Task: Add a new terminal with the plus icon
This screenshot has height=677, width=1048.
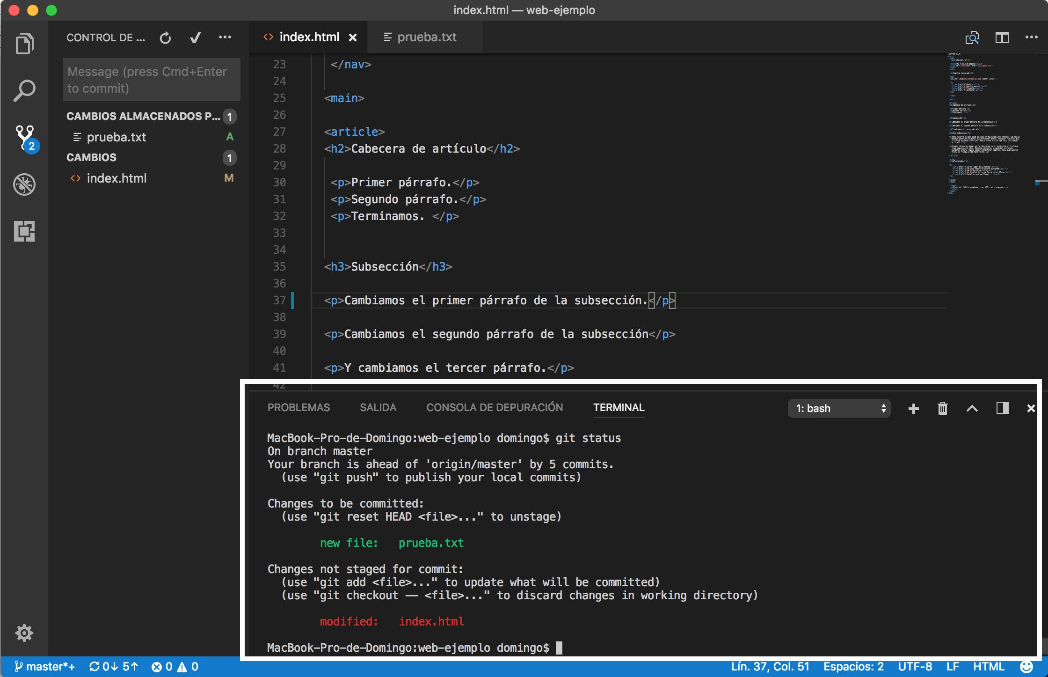Action: click(x=913, y=408)
